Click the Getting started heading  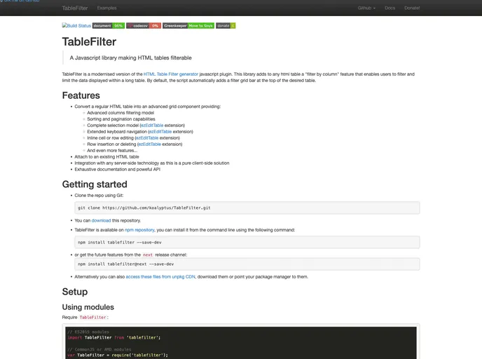[x=95, y=184]
